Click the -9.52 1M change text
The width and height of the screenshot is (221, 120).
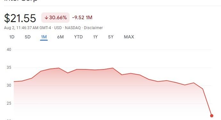click(82, 18)
